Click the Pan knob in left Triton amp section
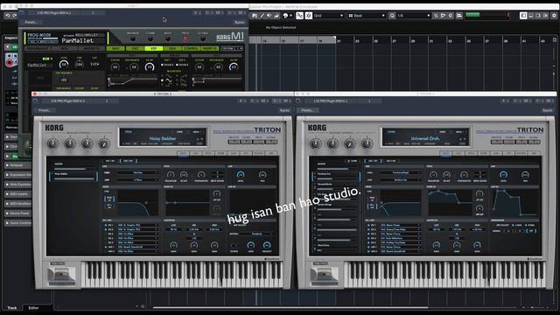 pos(262,175)
